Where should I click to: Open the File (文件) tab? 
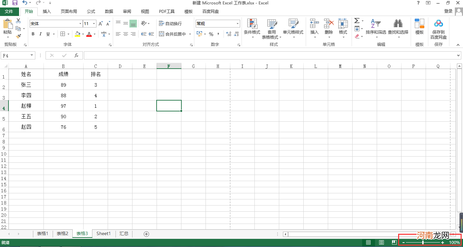[9, 12]
